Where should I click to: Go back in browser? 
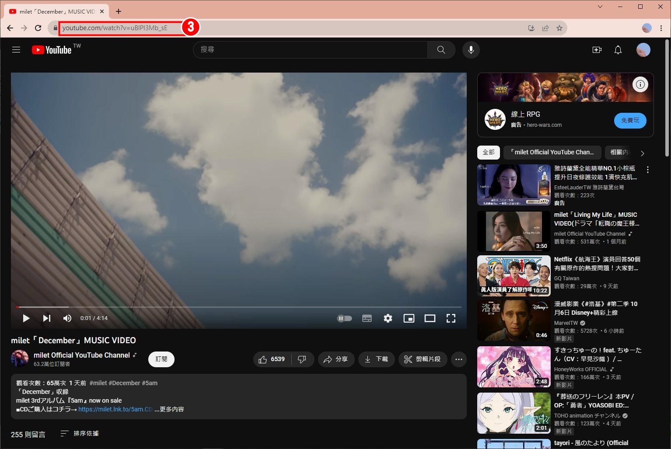pos(10,28)
